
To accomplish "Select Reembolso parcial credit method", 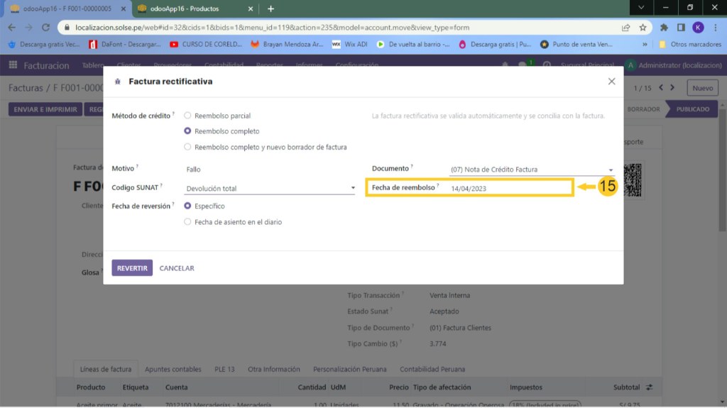I will coord(187,116).
